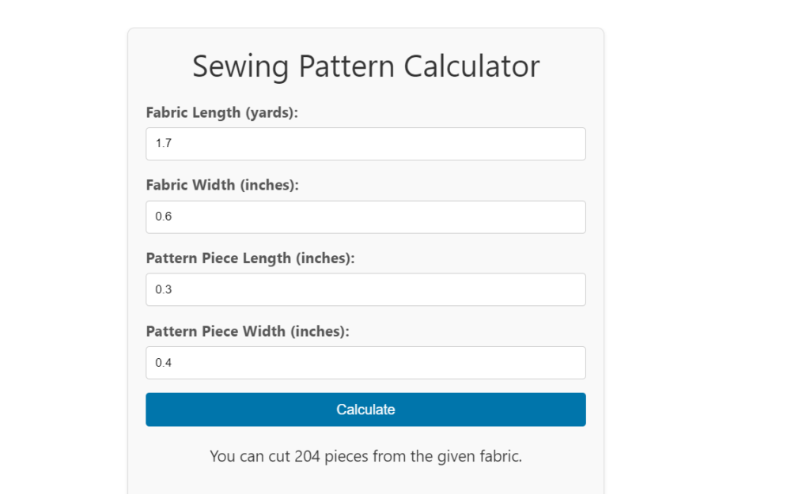Viewport: 810px width, 494px height.
Task: Click the Fabric Width input field
Action: click(x=365, y=217)
